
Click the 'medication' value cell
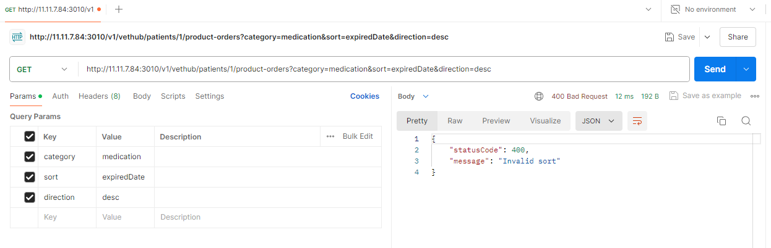click(125, 157)
